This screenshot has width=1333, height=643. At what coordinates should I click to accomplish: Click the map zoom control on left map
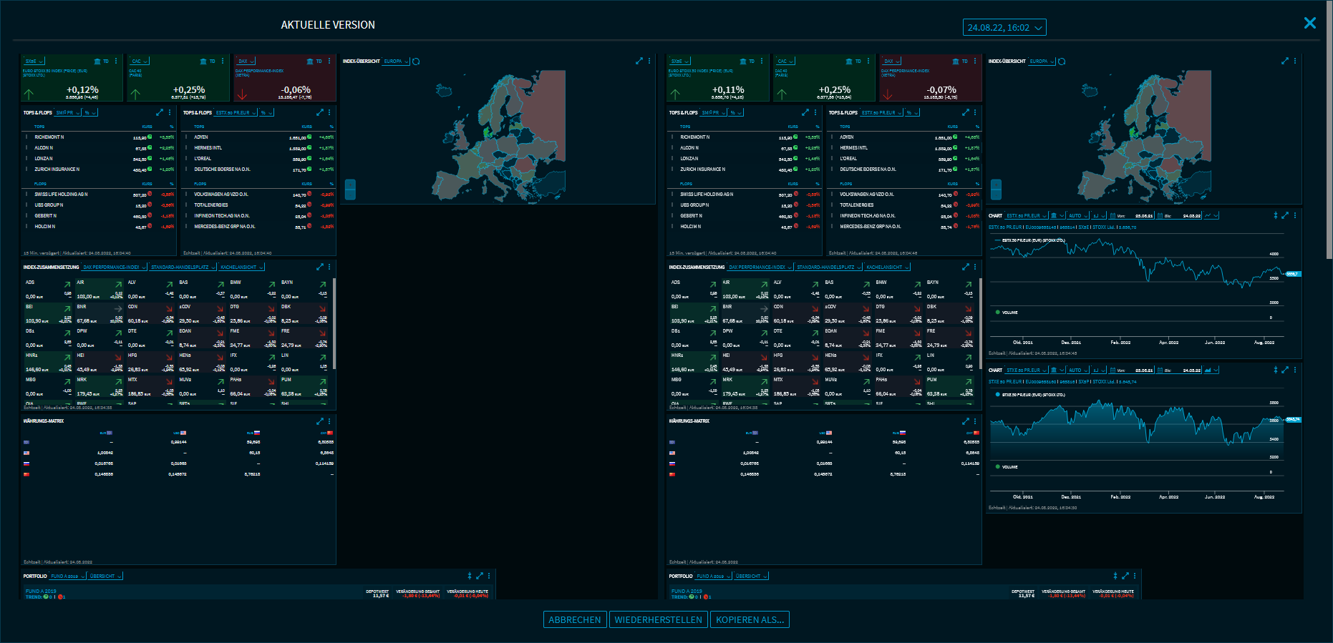pyautogui.click(x=350, y=190)
